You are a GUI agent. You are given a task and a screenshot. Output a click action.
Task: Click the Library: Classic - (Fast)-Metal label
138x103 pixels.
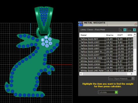point(93,30)
